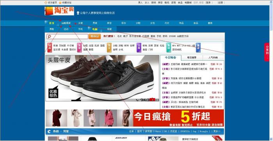The image size is (273, 141).
Task: Click the 设为首页 house icon
Action: [46, 3]
